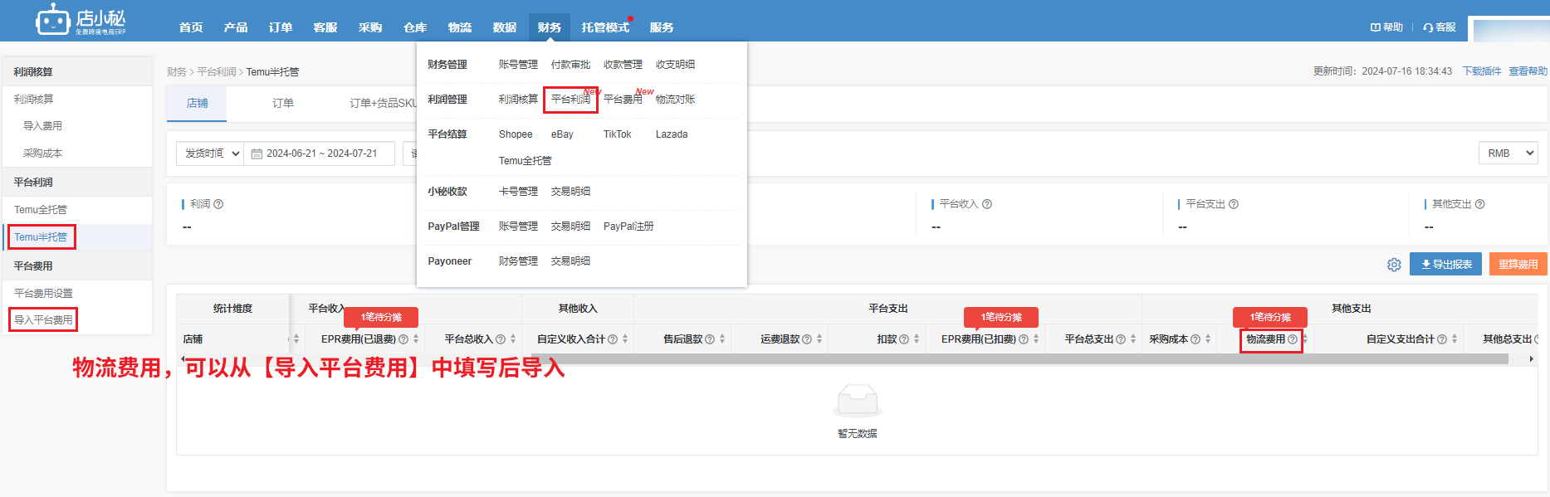Select PayPal注册 in the dropdown
Image resolution: width=1550 pixels, height=497 pixels.
coord(628,227)
